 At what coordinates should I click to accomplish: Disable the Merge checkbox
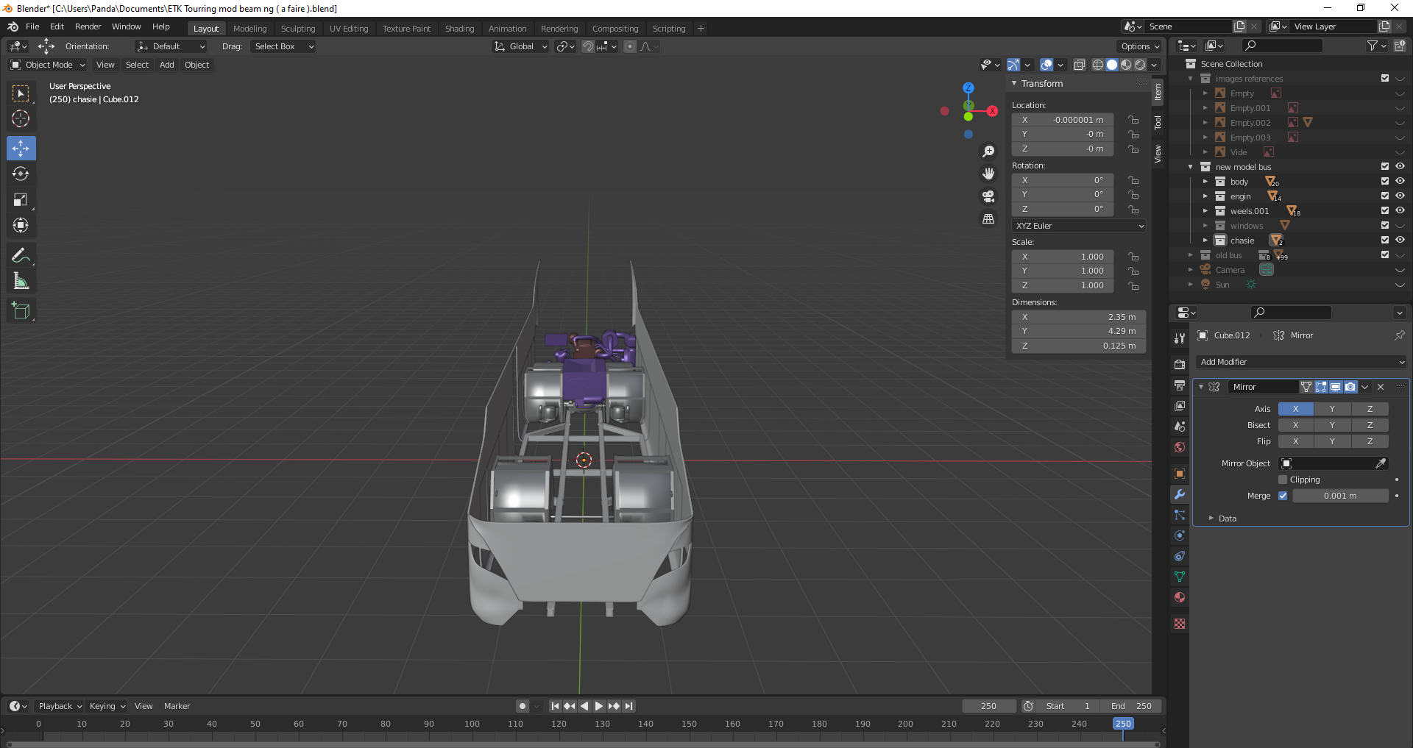pyautogui.click(x=1283, y=496)
